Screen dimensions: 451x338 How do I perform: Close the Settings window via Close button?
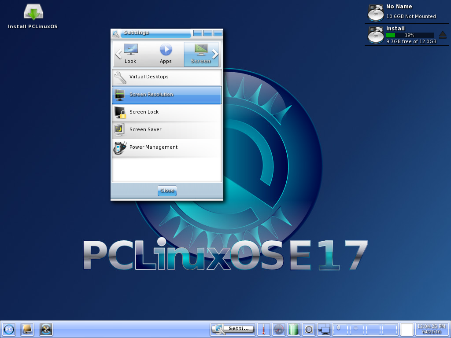click(166, 191)
